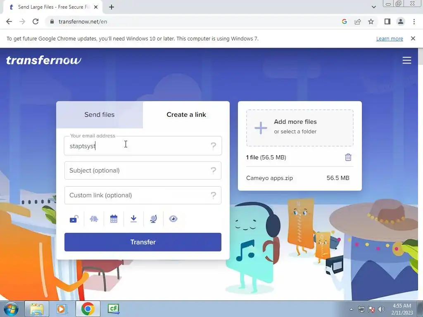Expand the tab search chevron
Viewport: 423px width, 317px height.
tap(373, 7)
